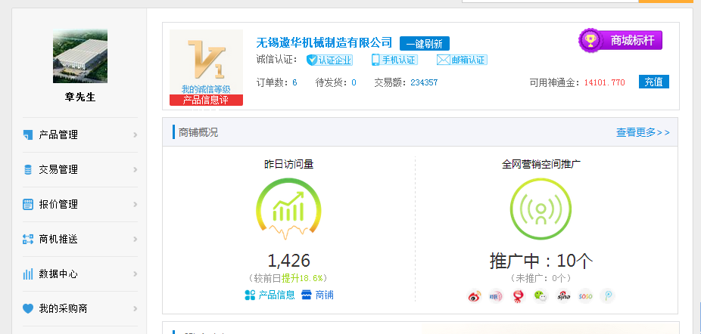The height and width of the screenshot is (334, 701).
Task: Click the 未推广：0个 text
Action: tap(541, 278)
